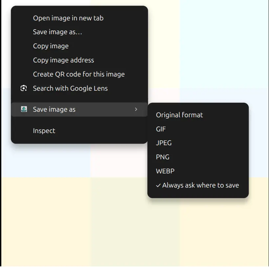Save the image as JPEG
Screen dimensions: 269x267
pos(164,143)
